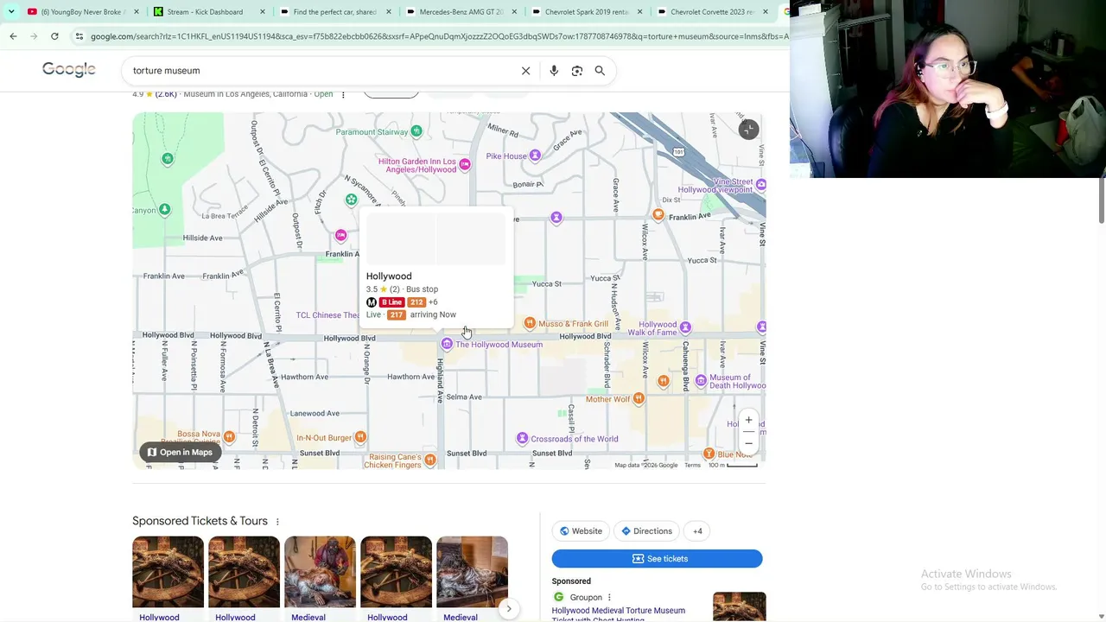Expand the +4 more actions chip
Image resolution: width=1106 pixels, height=622 pixels.
tap(697, 531)
